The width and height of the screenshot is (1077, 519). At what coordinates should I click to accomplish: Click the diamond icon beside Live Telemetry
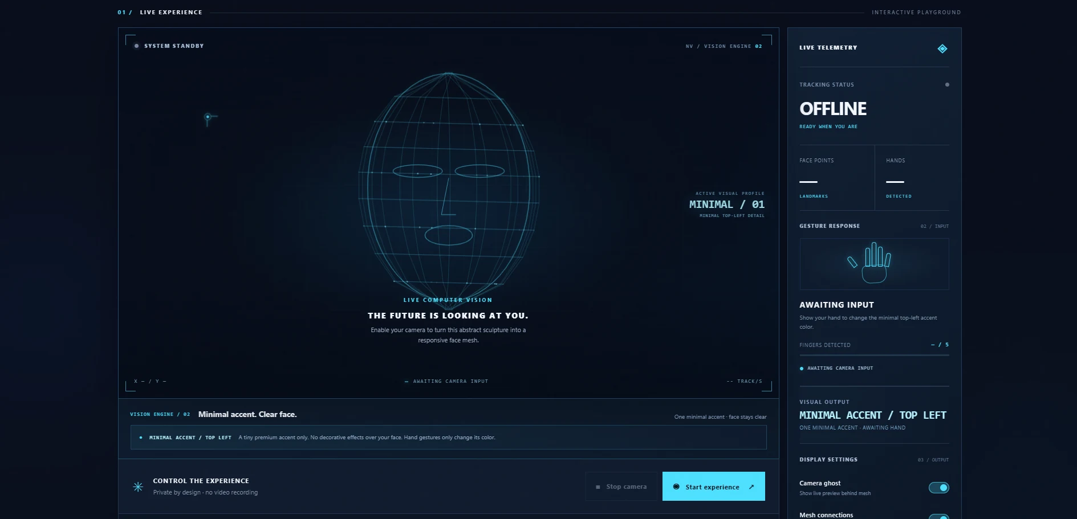point(942,48)
